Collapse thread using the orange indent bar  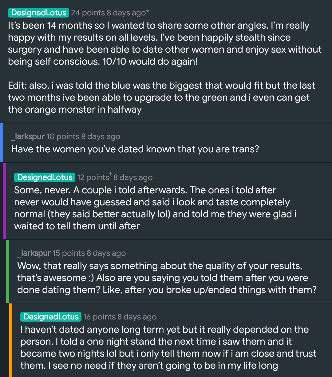pos(11,340)
